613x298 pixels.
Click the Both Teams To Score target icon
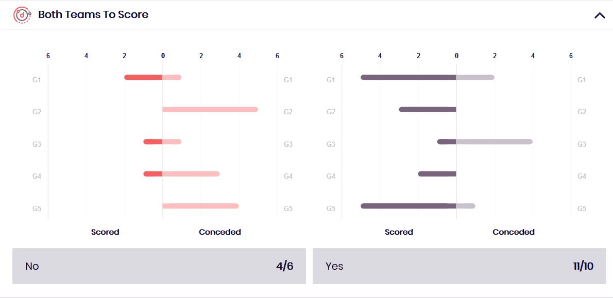pos(21,15)
